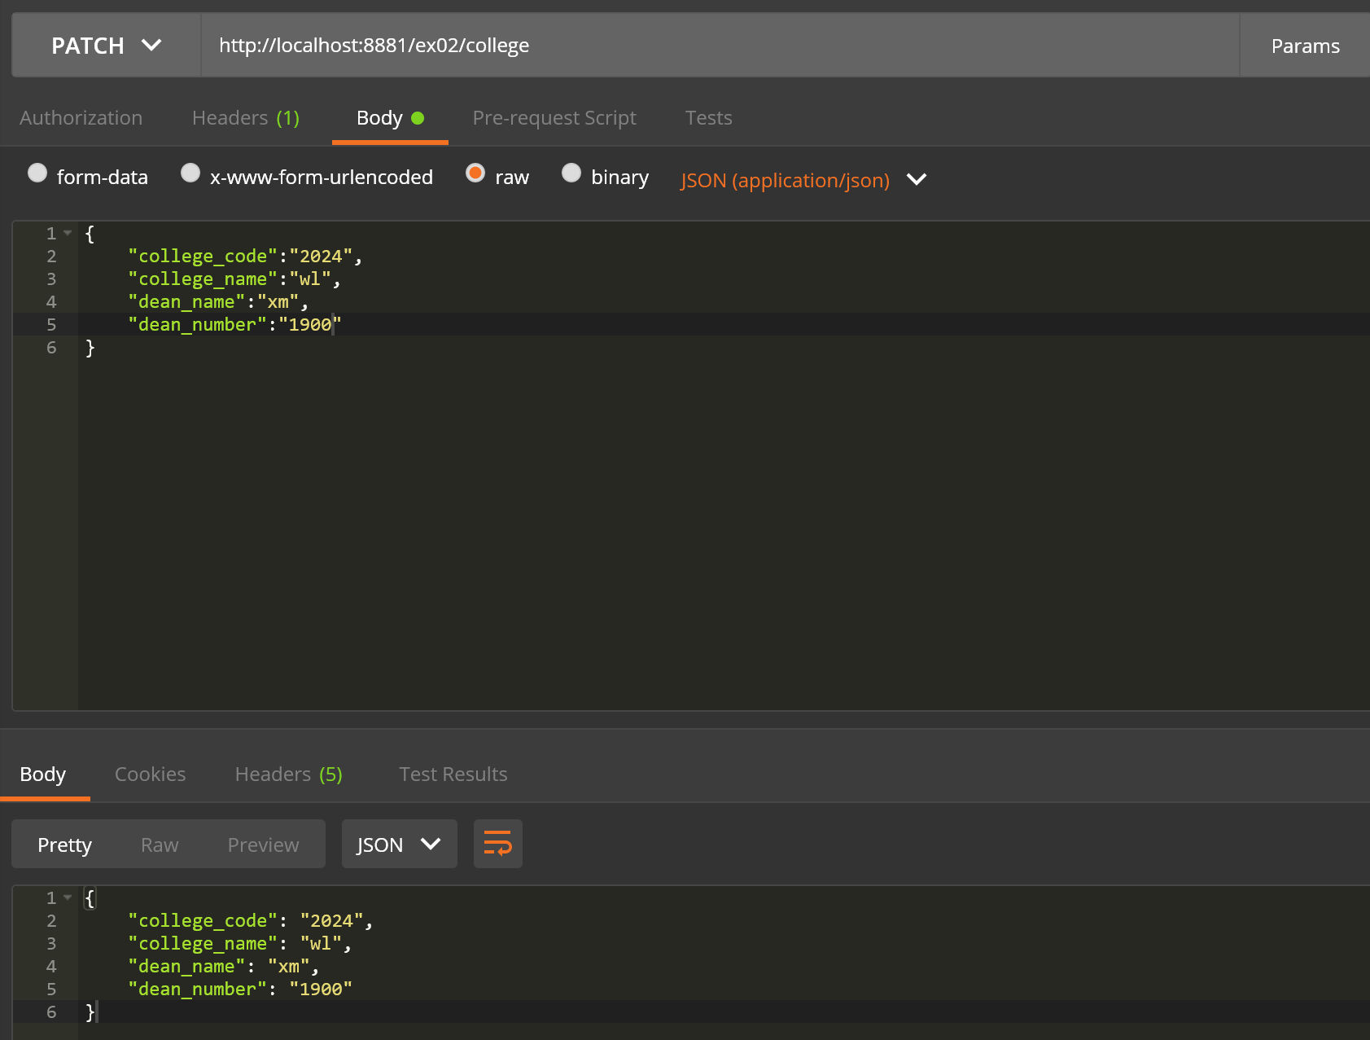Open the Tests tab
Viewport: 1370px width, 1040px height.
pos(708,118)
